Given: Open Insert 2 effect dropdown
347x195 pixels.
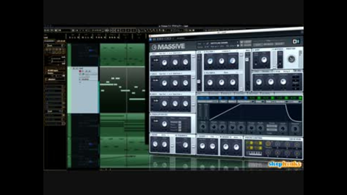Looking at the screenshot, I should click(237, 137).
